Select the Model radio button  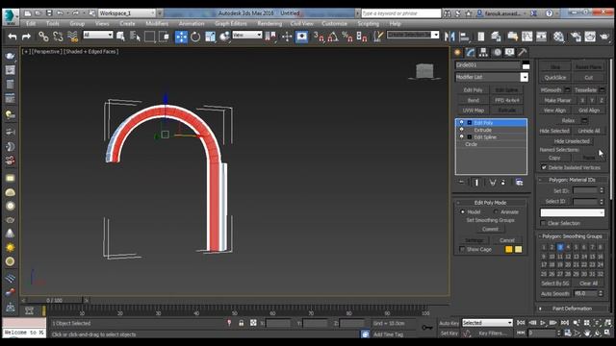click(462, 211)
